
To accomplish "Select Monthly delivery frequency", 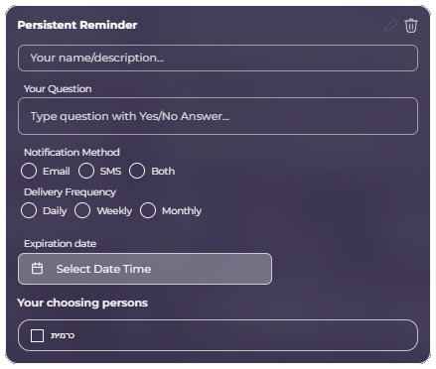I will tap(148, 210).
